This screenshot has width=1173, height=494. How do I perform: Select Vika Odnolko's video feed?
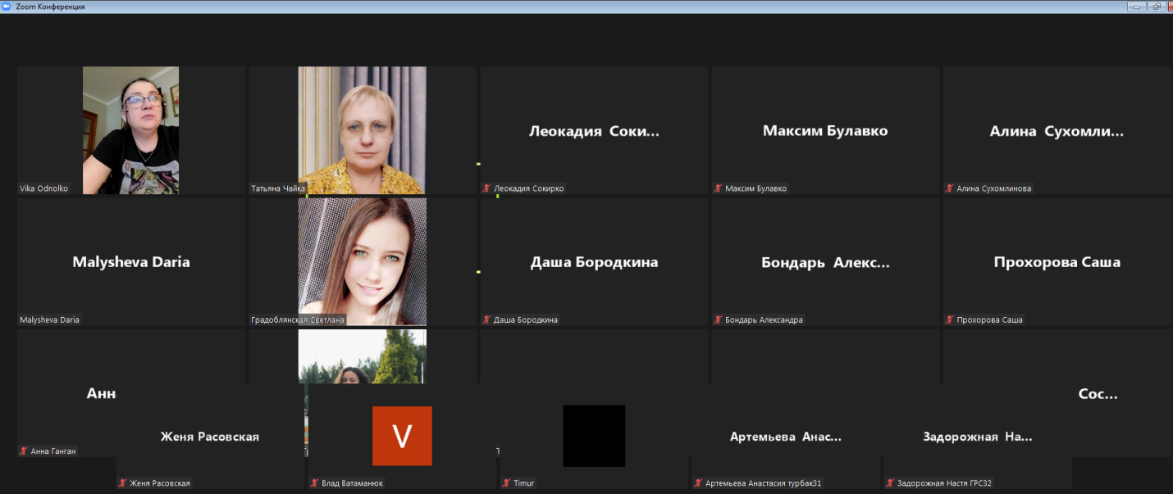(x=131, y=130)
